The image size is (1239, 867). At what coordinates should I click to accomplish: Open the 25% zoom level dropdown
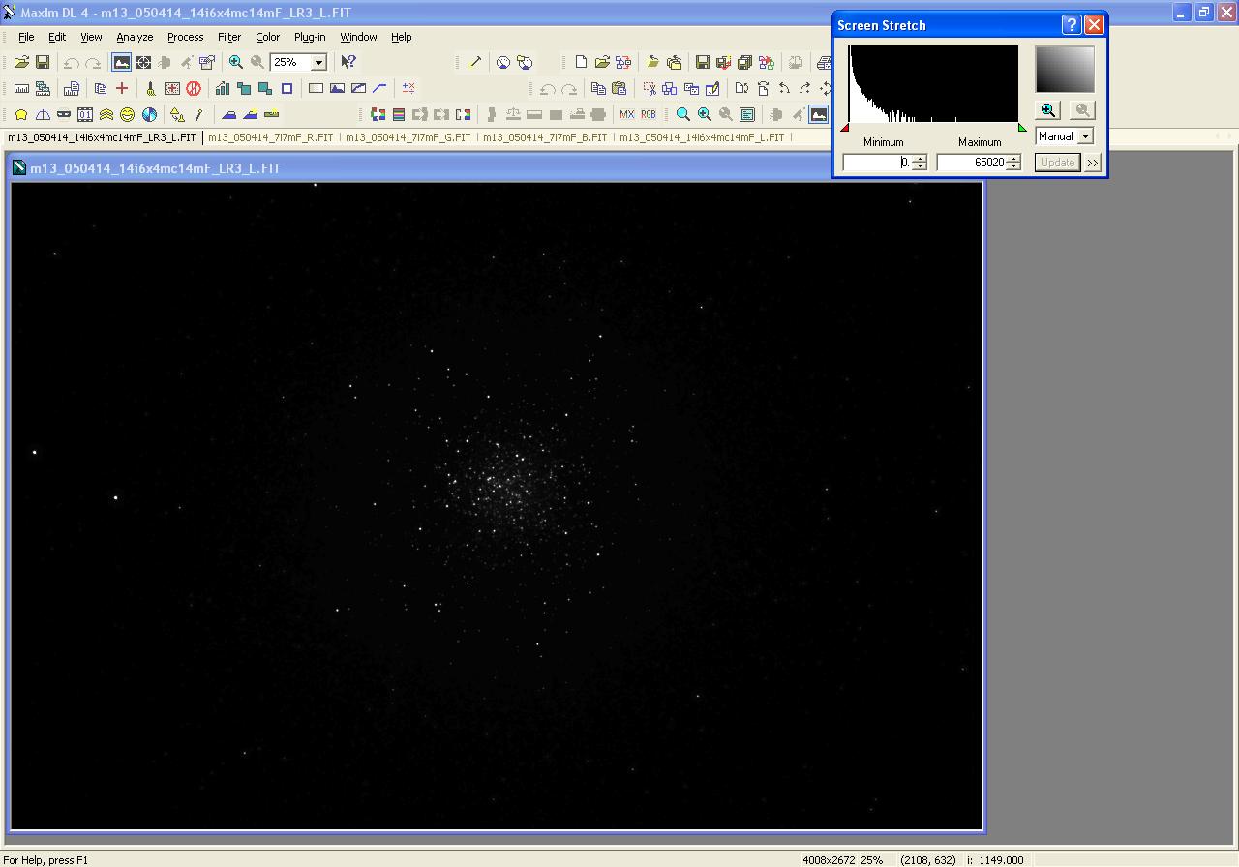(318, 63)
